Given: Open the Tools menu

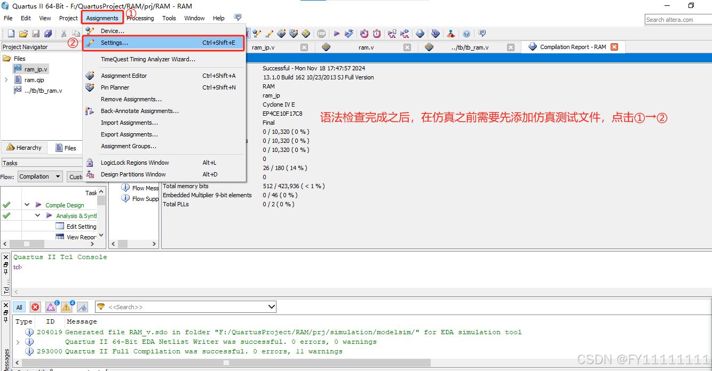Looking at the screenshot, I should [x=169, y=18].
